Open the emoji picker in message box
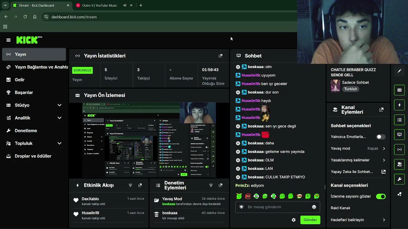Screen dimensions: 408x229 (314, 207)
